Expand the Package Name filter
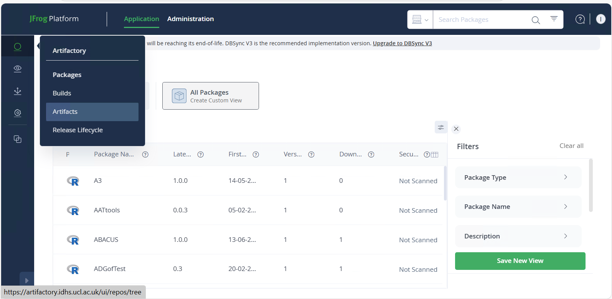The image size is (612, 299). pyautogui.click(x=518, y=207)
